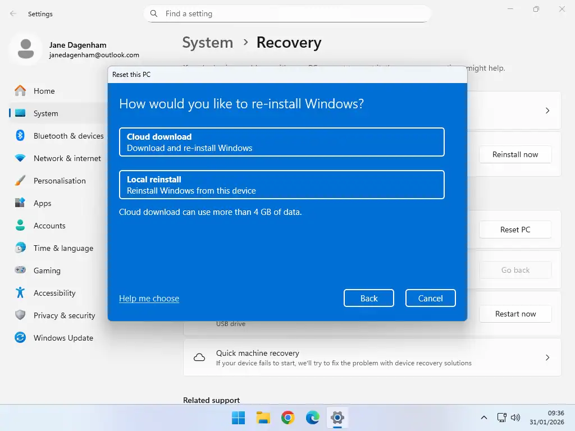
Task: Click the chevron on the top recovery card
Action: pyautogui.click(x=547, y=111)
